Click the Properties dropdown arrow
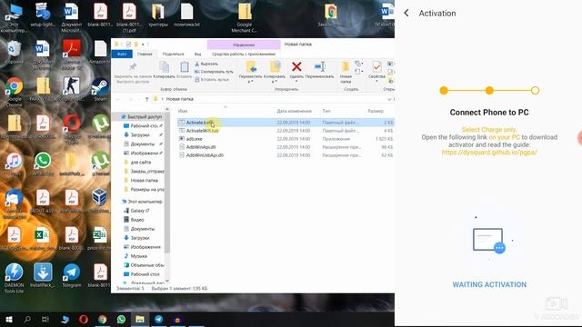 pos(376,82)
